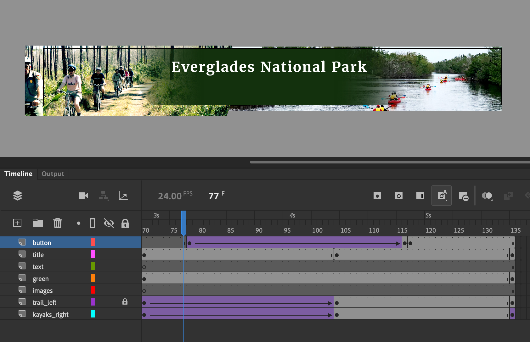Select the kayaks_right layer's tween span
This screenshot has width=530, height=342.
coord(238,314)
